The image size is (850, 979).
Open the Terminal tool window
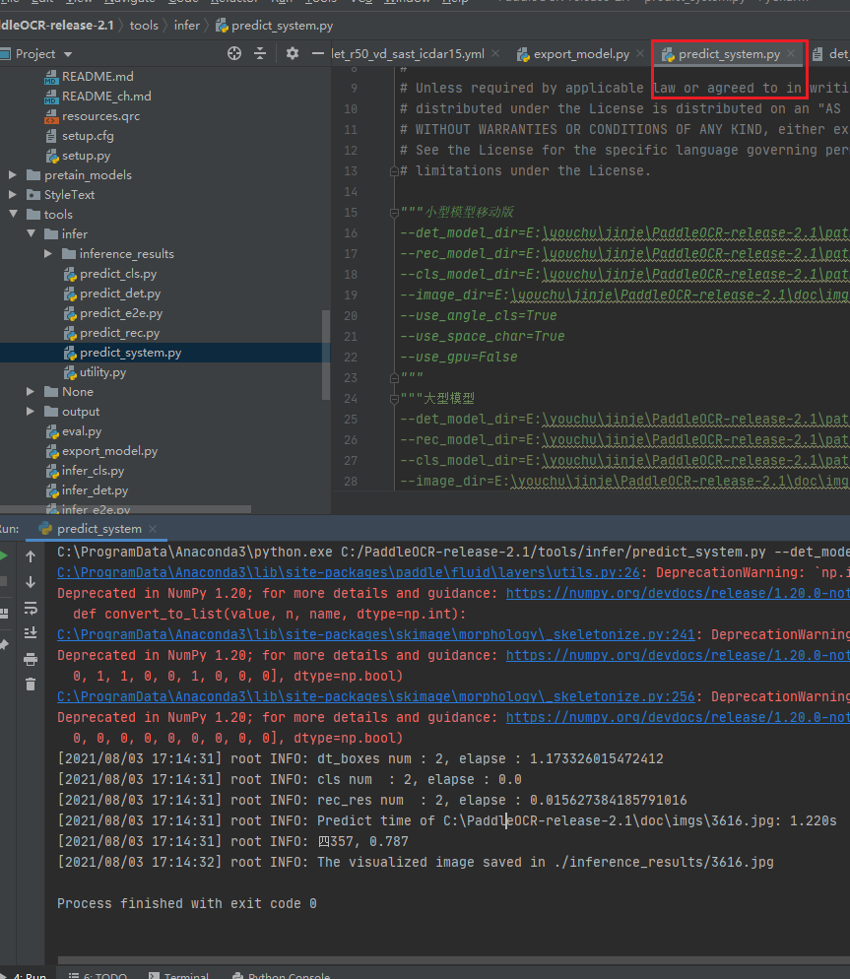[x=185, y=974]
